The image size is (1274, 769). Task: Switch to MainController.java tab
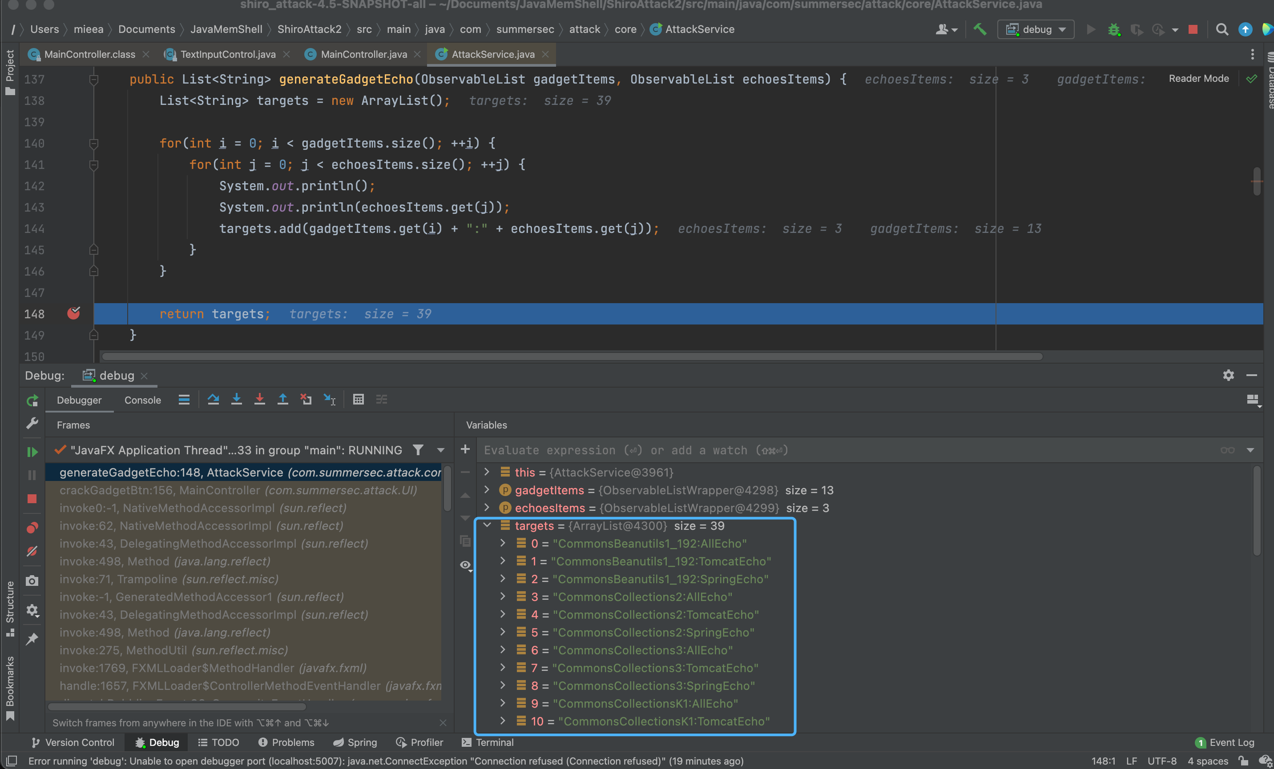click(x=364, y=54)
